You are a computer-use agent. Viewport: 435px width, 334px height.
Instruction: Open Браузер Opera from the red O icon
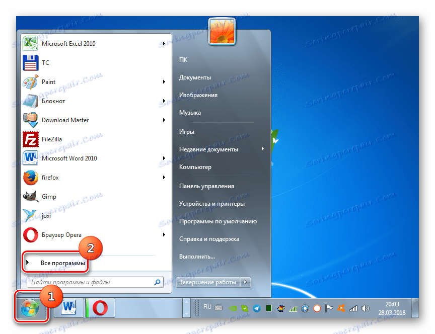click(31, 235)
